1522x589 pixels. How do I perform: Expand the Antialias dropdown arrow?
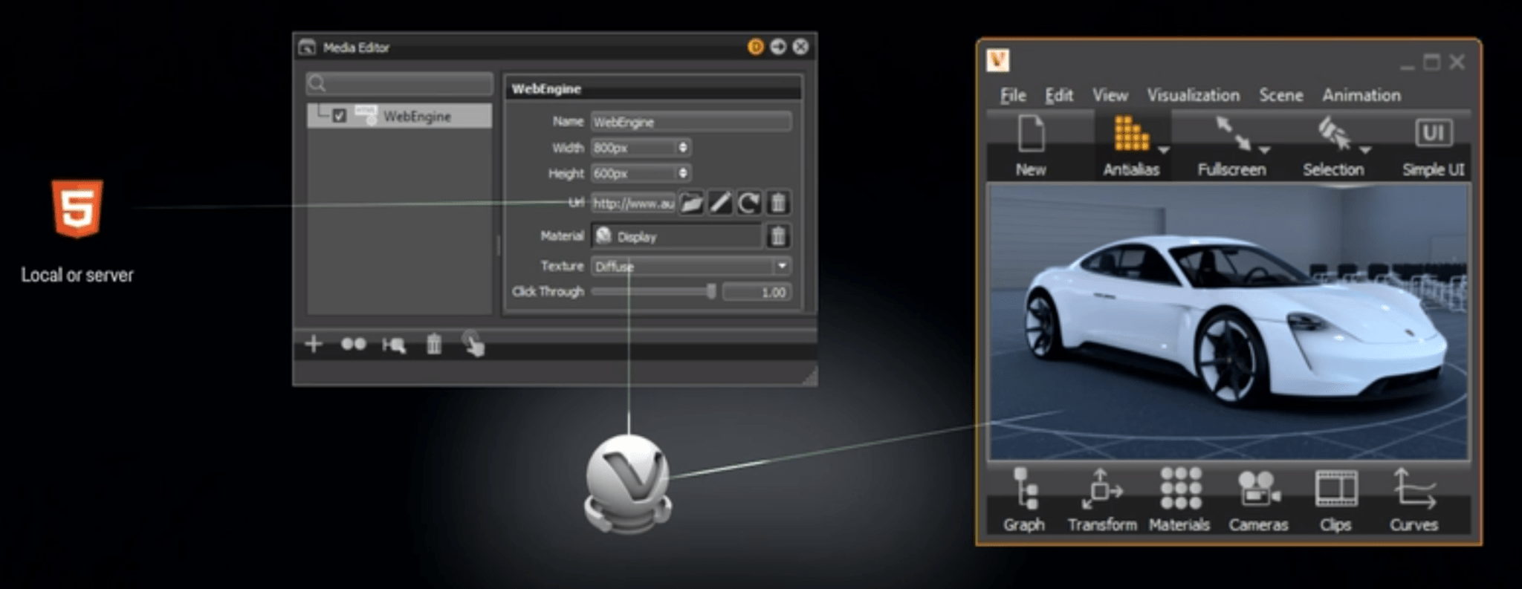point(1164,150)
